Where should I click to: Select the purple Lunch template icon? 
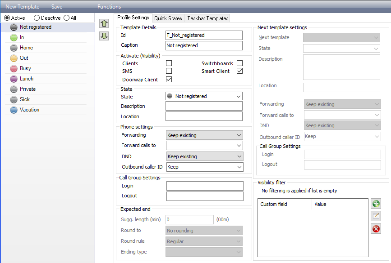tap(14, 79)
